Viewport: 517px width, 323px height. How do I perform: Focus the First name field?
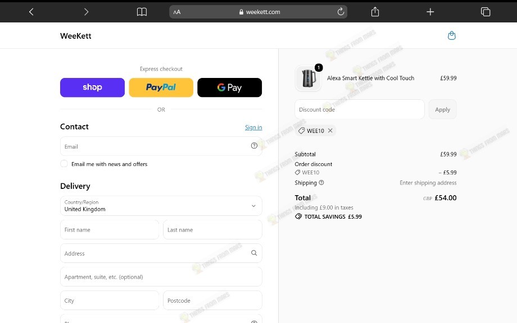pyautogui.click(x=110, y=229)
